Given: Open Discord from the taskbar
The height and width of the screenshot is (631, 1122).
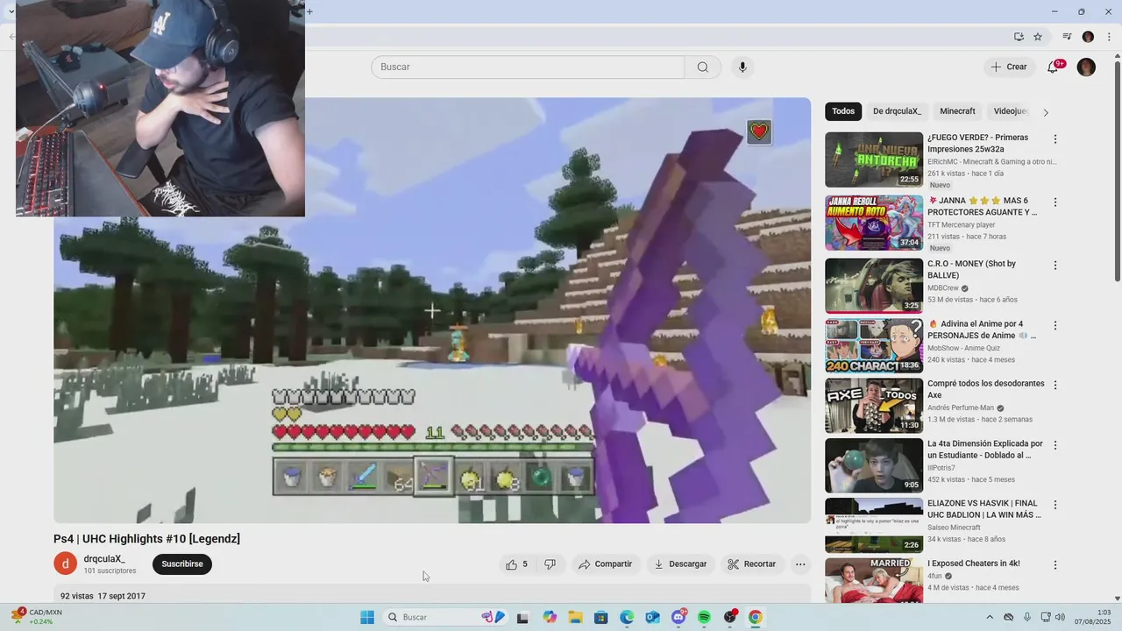Looking at the screenshot, I should tap(678, 617).
